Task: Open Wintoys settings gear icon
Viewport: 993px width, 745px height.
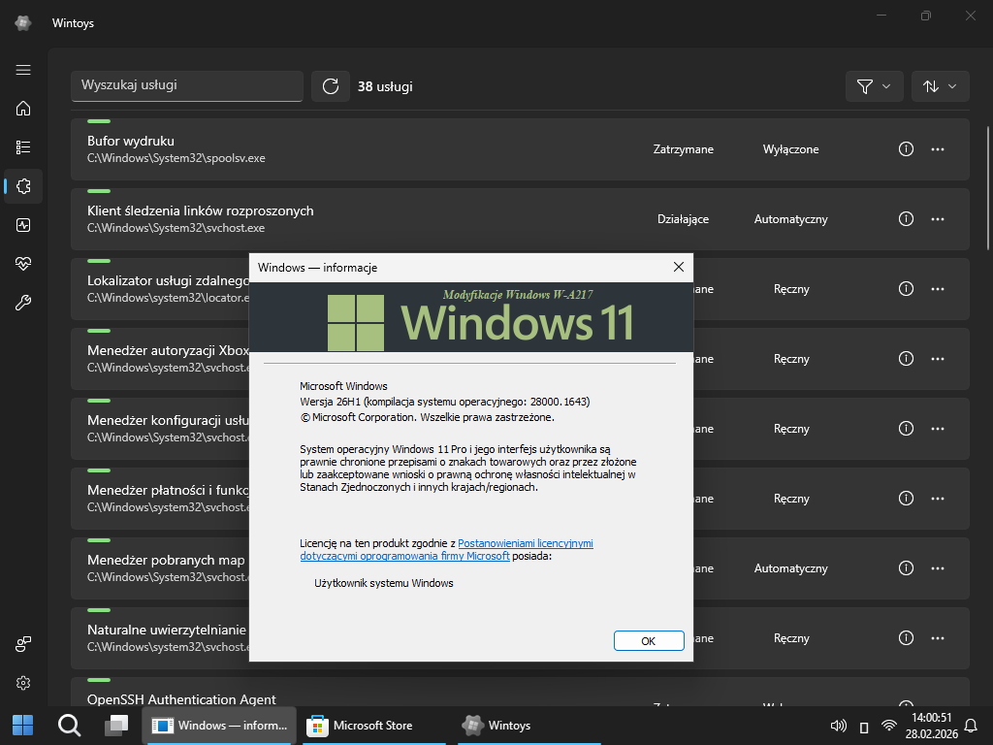Action: pyautogui.click(x=23, y=683)
